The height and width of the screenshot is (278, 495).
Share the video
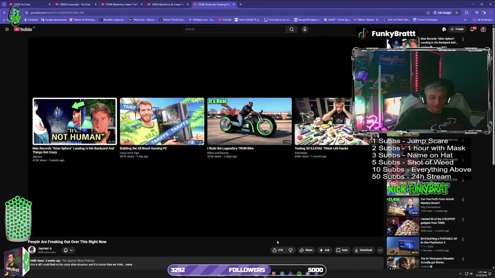(x=306, y=250)
